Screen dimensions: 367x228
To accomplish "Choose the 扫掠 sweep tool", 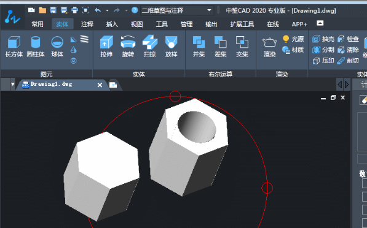I will pyautogui.click(x=150, y=47).
